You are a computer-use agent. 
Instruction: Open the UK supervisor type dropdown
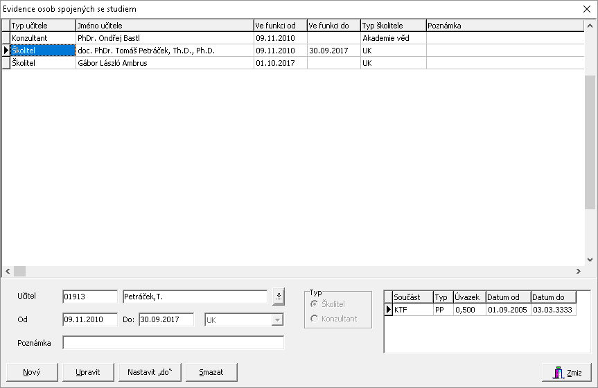277,319
